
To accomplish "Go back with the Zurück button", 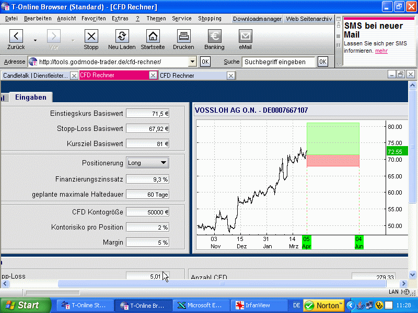I will pyautogui.click(x=16, y=40).
